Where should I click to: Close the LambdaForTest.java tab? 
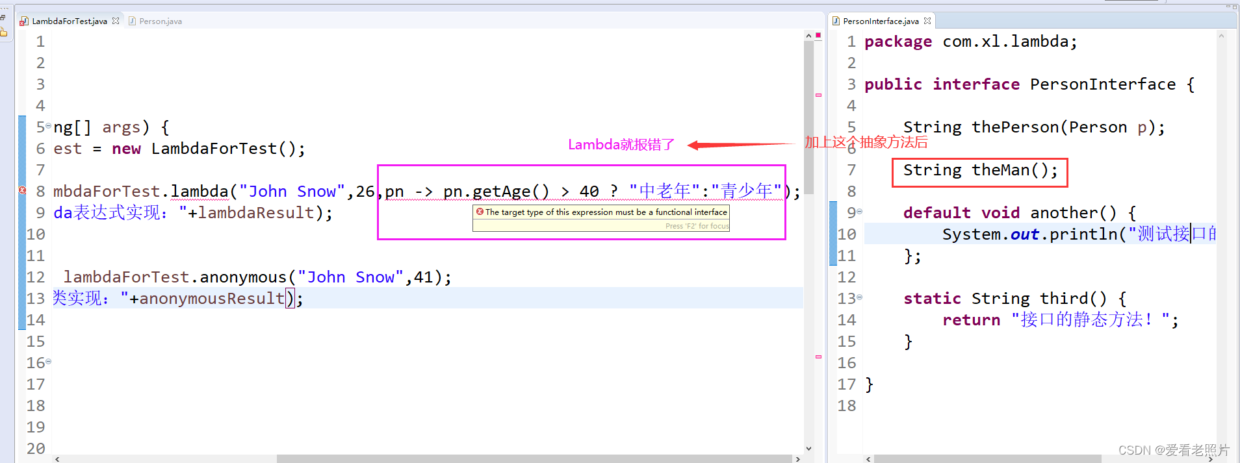tap(116, 21)
